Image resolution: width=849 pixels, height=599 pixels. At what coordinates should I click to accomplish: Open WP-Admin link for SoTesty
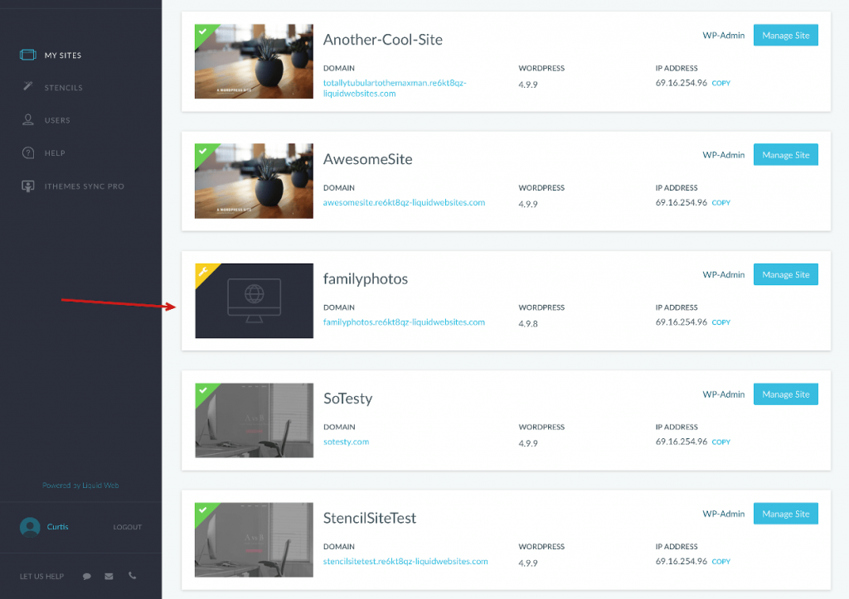coord(723,394)
